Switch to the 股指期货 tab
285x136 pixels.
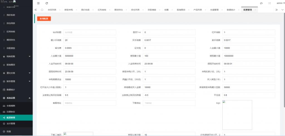(181, 10)
